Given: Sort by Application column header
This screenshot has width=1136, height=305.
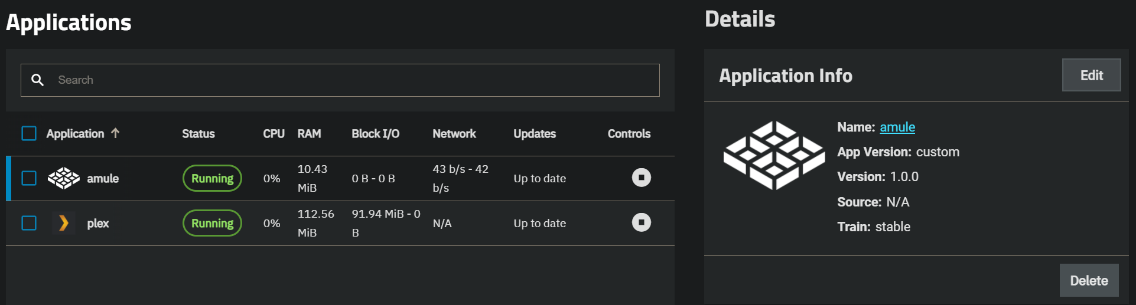Looking at the screenshot, I should point(75,133).
